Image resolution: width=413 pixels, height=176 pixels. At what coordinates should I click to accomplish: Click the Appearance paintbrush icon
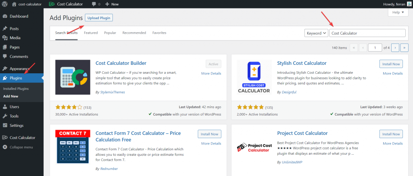pos(5,68)
